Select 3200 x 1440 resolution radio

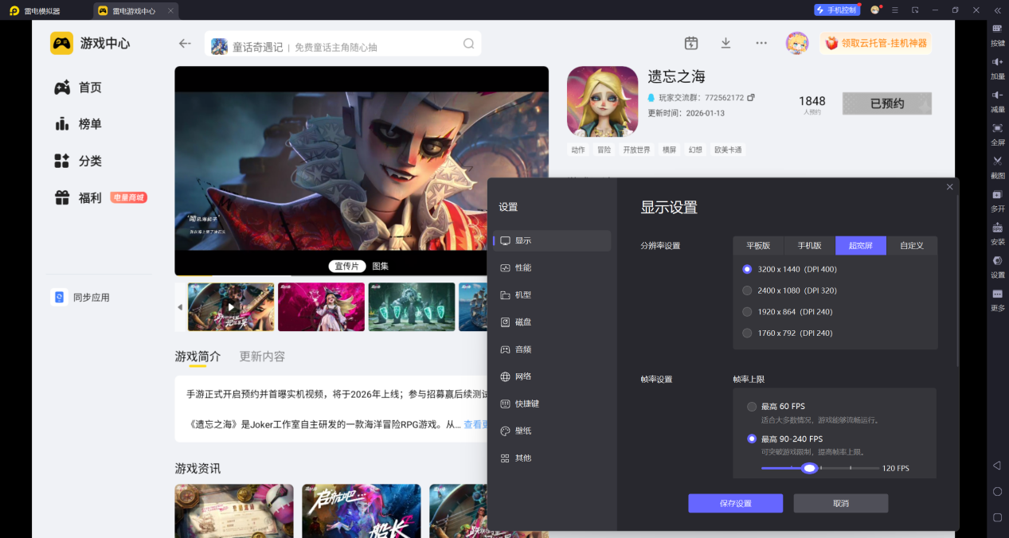coord(747,269)
